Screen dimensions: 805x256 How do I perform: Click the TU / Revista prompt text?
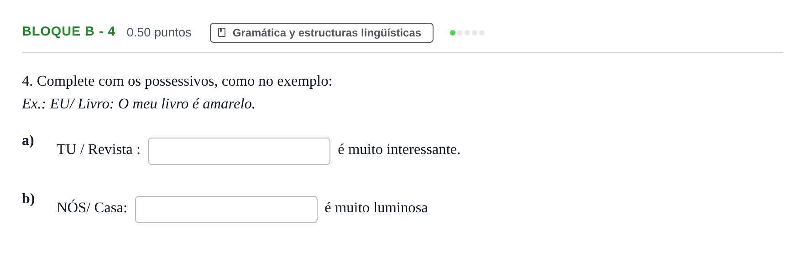coord(99,149)
